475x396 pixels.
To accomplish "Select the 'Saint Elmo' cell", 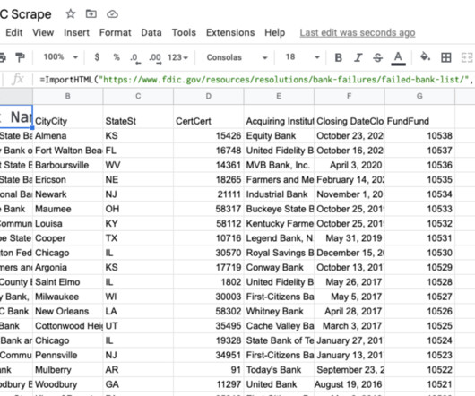I will (x=68, y=282).
